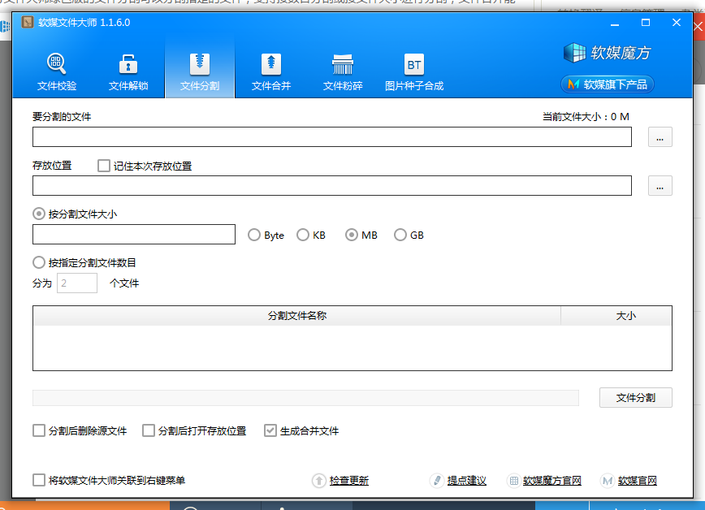Viewport: 705px width, 510px height.
Task: Browse for the 存放位置 save folder
Action: 660,186
